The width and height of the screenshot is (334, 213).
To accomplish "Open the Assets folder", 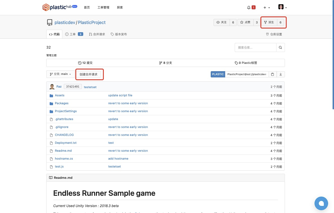I will click(x=60, y=95).
